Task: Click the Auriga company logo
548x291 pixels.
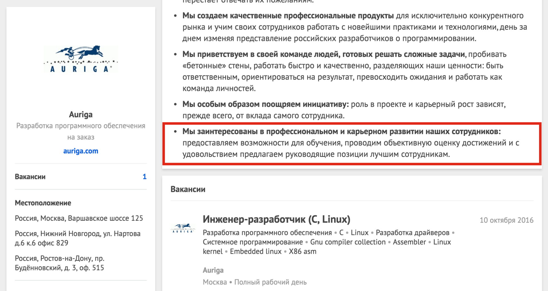Action: pos(80,59)
